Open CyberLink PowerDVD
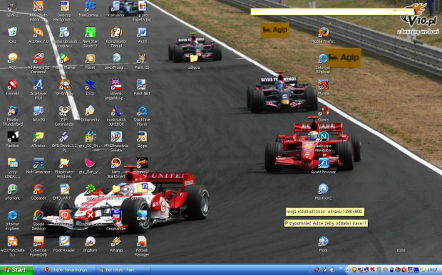 pyautogui.click(x=38, y=247)
